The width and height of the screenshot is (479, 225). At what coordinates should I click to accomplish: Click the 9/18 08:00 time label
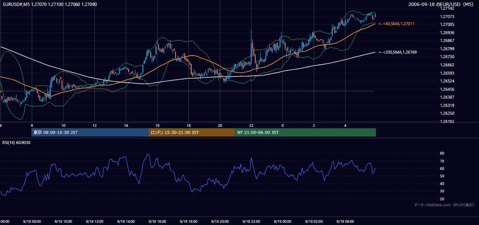click(x=32, y=221)
